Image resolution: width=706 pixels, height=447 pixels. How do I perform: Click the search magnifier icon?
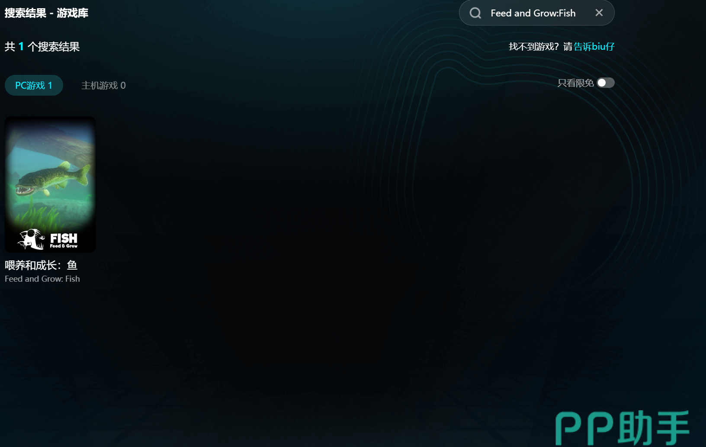(475, 13)
